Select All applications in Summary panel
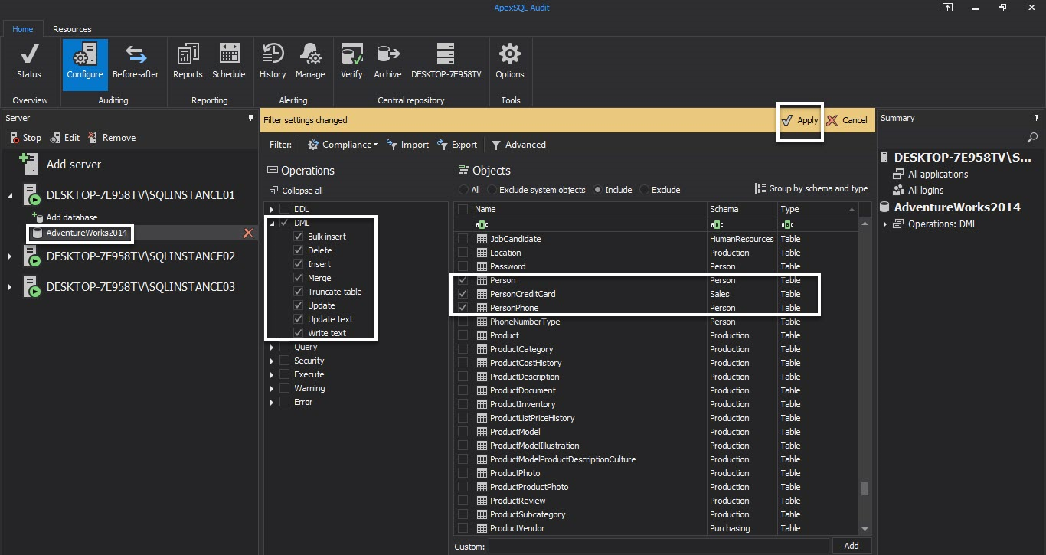 tap(930, 175)
